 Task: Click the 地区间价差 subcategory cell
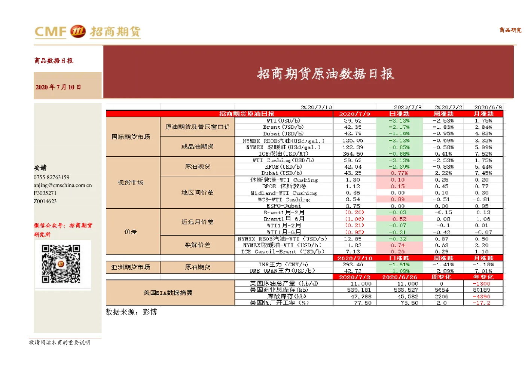click(x=198, y=192)
